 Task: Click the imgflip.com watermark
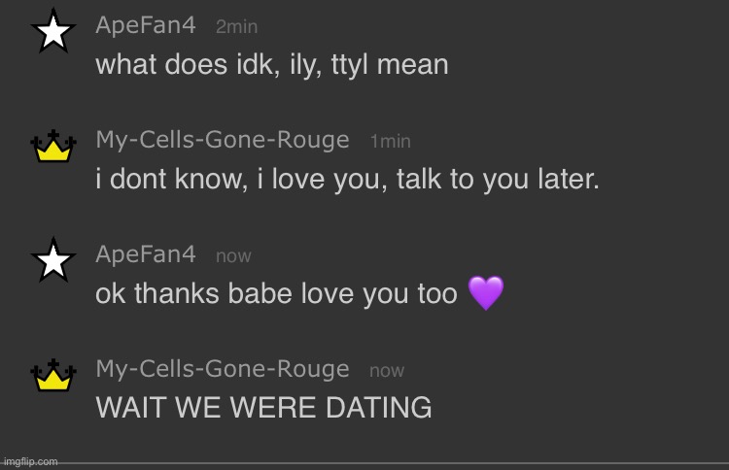tap(31, 461)
